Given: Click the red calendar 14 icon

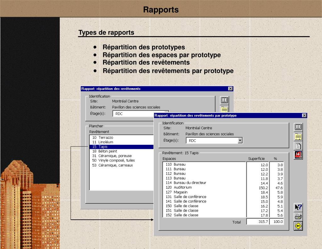Looking at the screenshot, I should [x=298, y=155].
